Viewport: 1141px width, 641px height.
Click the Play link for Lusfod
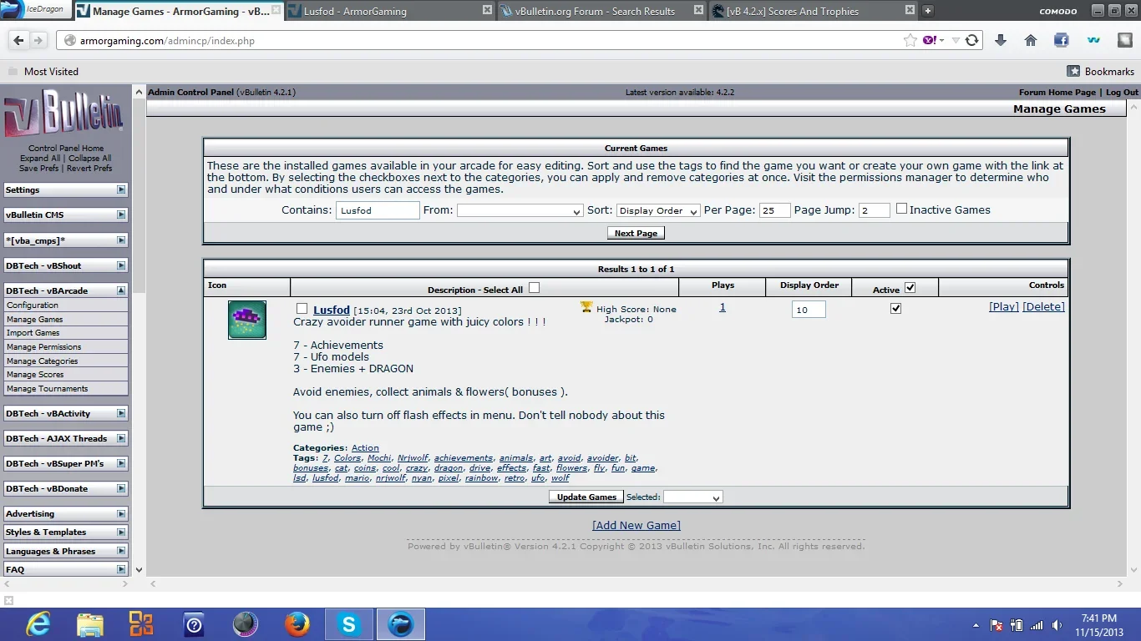coord(1004,306)
